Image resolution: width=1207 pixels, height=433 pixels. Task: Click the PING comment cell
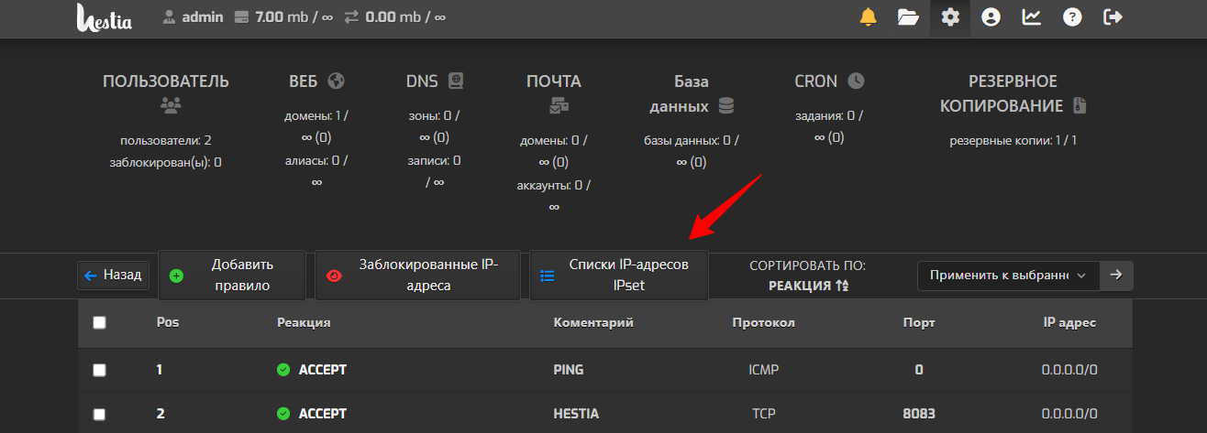pos(569,370)
